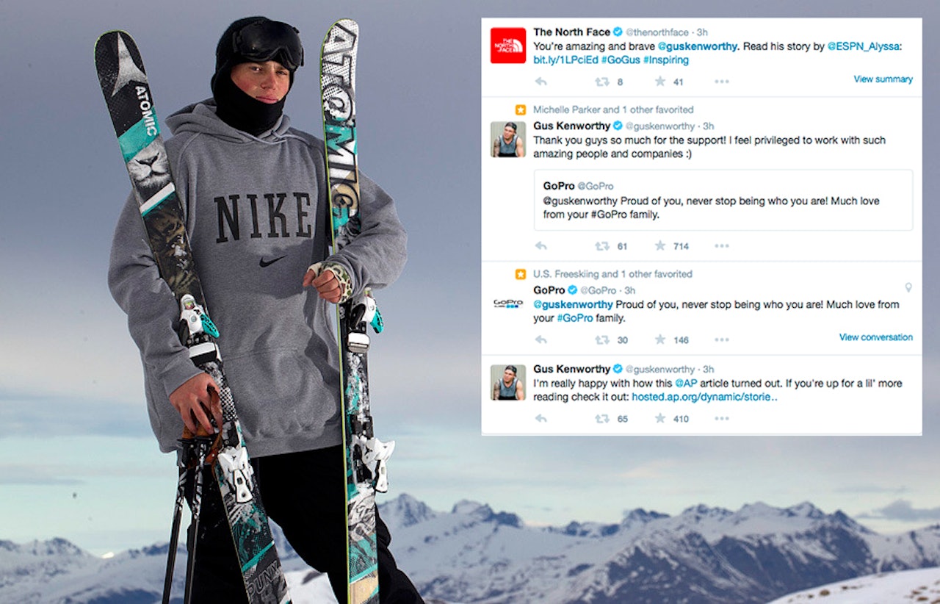Reply to GoPro's tweet

(541, 339)
